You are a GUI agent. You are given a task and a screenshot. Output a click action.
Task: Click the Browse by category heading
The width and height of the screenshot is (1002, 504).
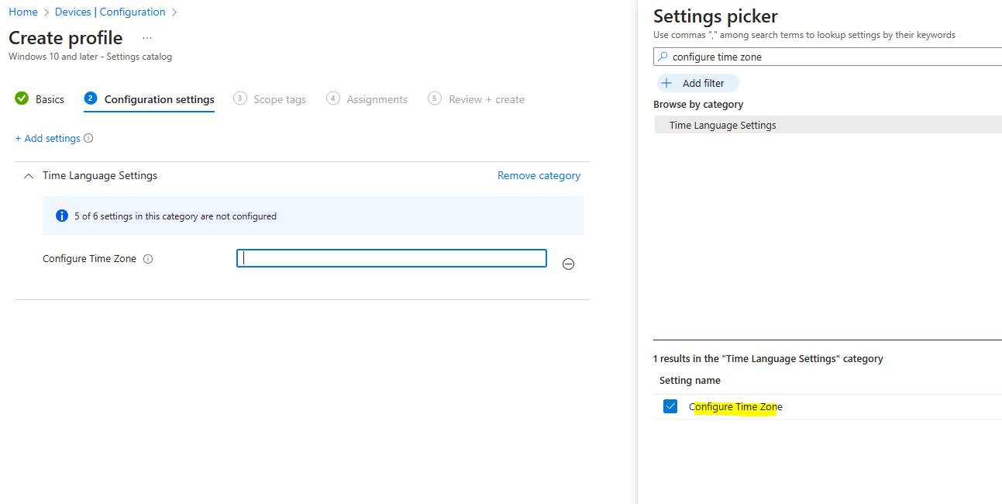click(x=698, y=104)
